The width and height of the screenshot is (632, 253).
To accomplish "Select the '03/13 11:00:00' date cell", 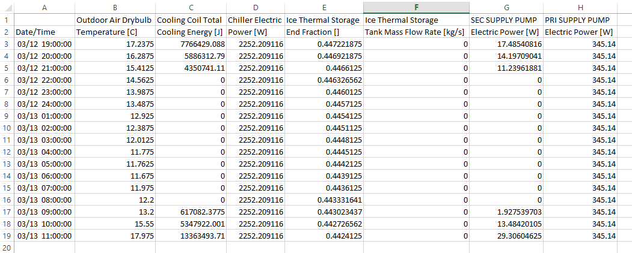I will 44,236.
